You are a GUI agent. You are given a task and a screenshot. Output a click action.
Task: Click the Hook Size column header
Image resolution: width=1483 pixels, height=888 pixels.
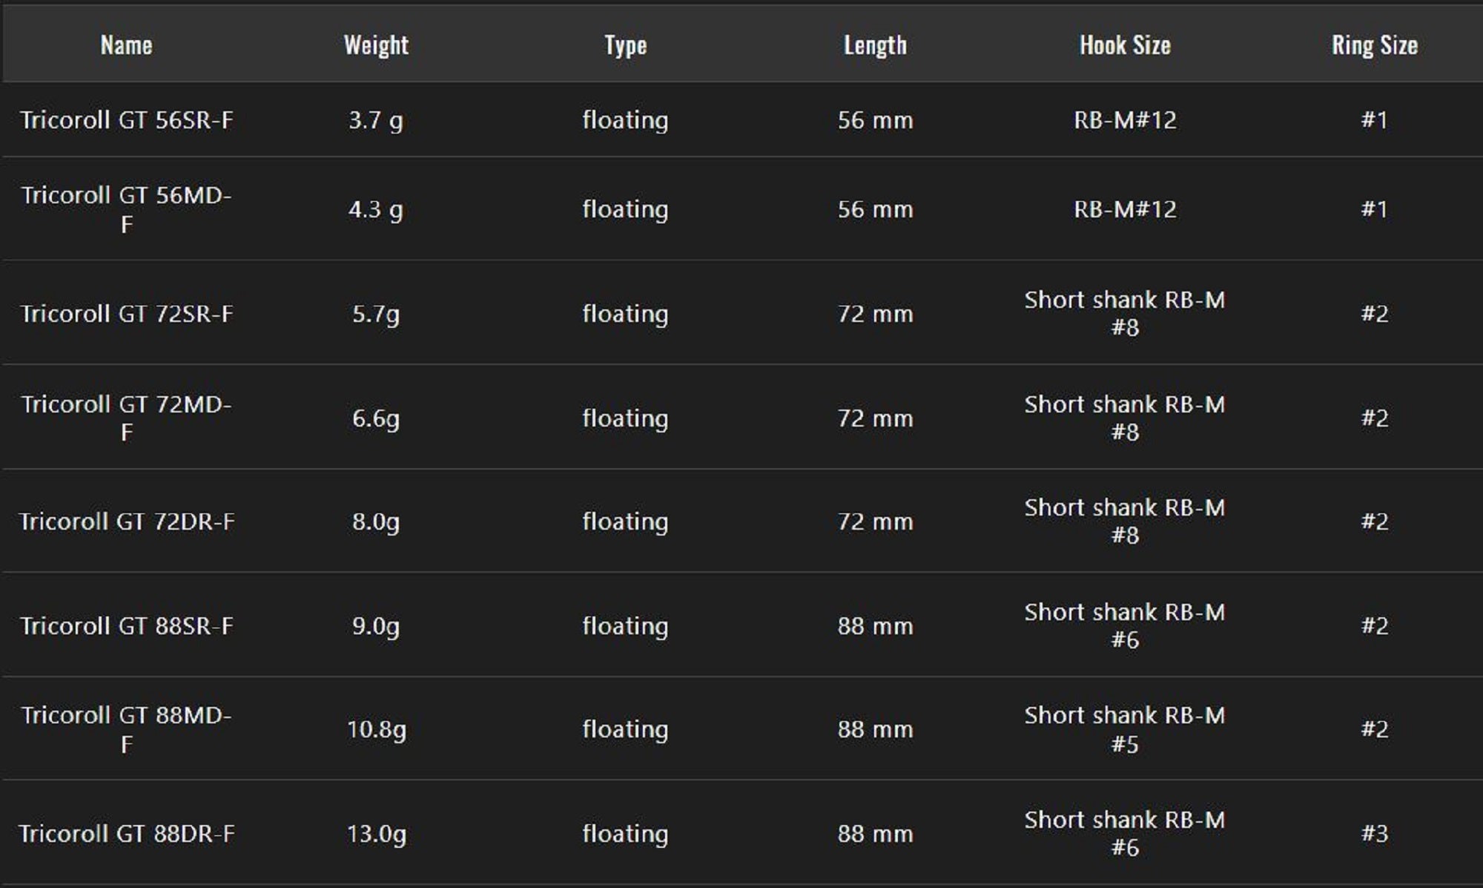click(1125, 45)
